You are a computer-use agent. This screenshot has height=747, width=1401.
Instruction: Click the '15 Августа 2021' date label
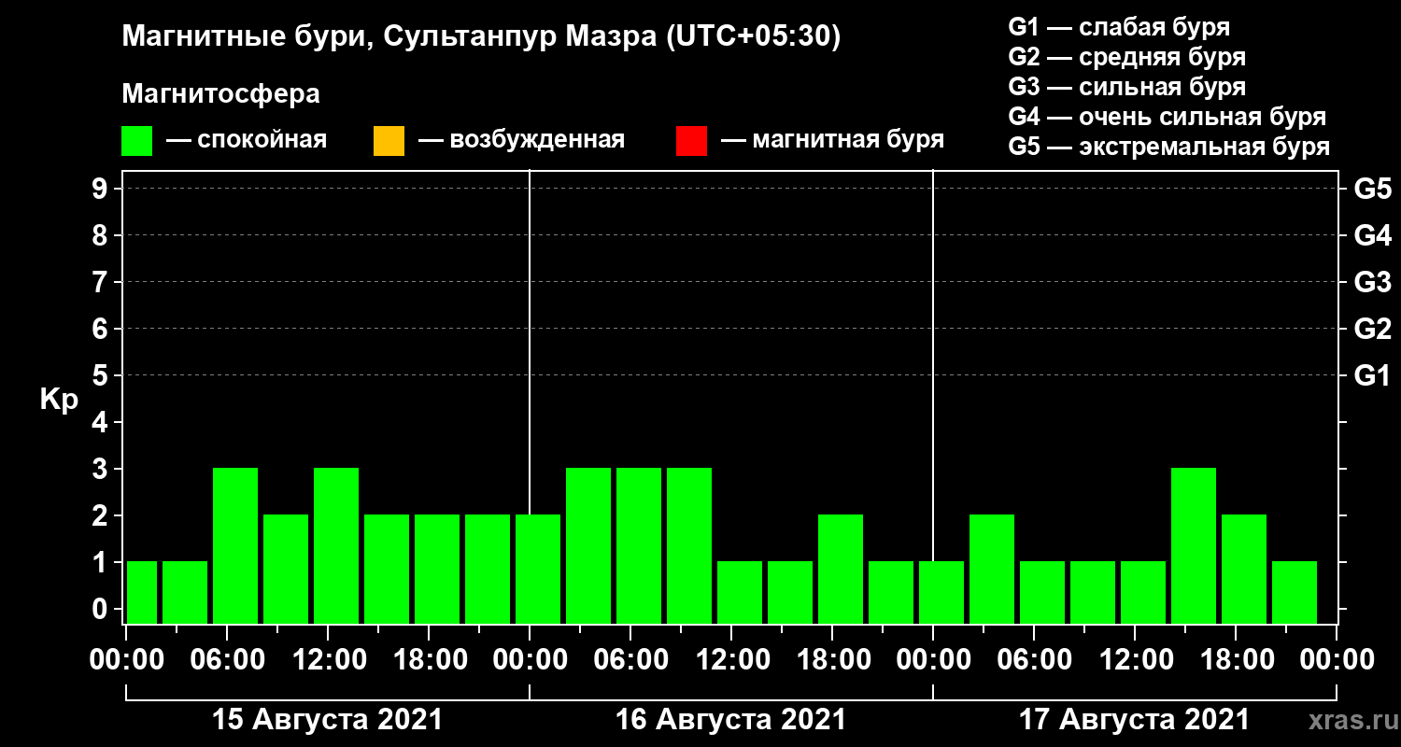click(x=327, y=720)
